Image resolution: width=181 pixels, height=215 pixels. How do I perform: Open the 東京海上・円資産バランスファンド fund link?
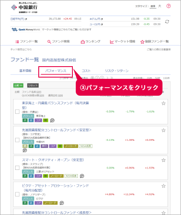tap(56, 105)
